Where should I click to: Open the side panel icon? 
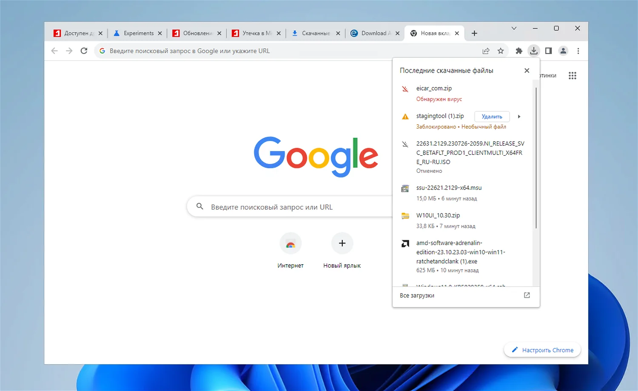(548, 51)
